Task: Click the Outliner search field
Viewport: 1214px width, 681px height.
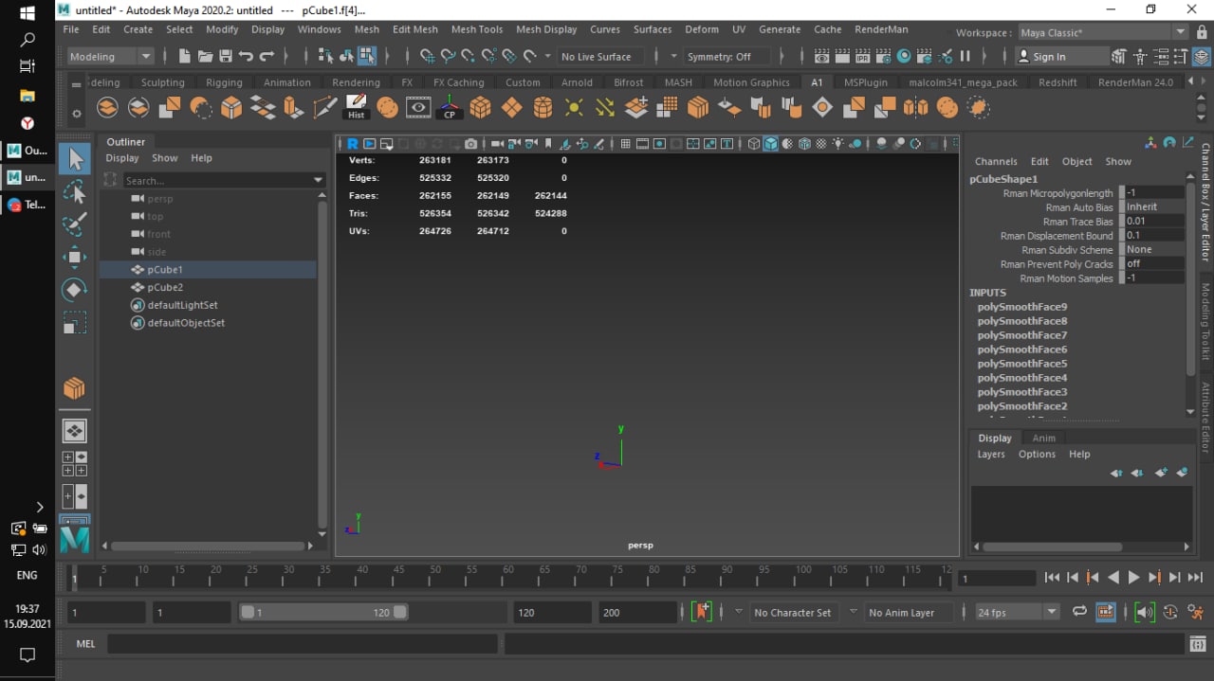Action: point(218,180)
